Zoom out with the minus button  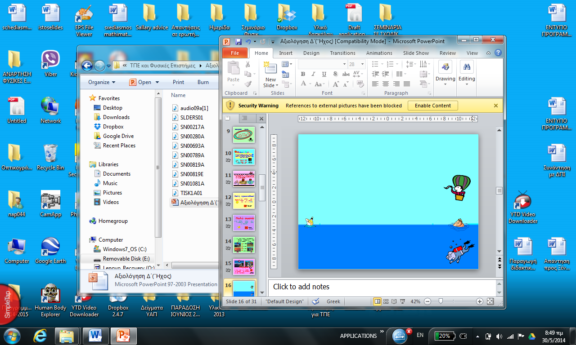coord(427,301)
